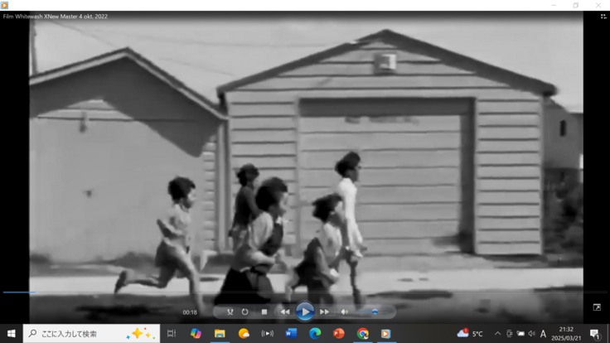Image resolution: width=610 pixels, height=343 pixels.
Task: Adjust the player volume slider
Action: [367, 312]
